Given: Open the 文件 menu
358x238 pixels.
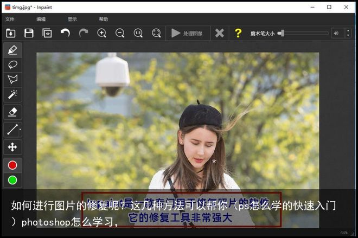Looking at the screenshot, I should pyautogui.click(x=10, y=19).
